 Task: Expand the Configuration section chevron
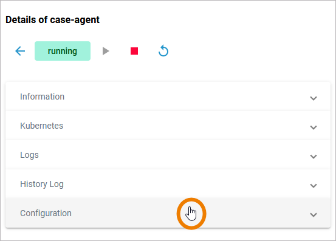click(x=314, y=215)
